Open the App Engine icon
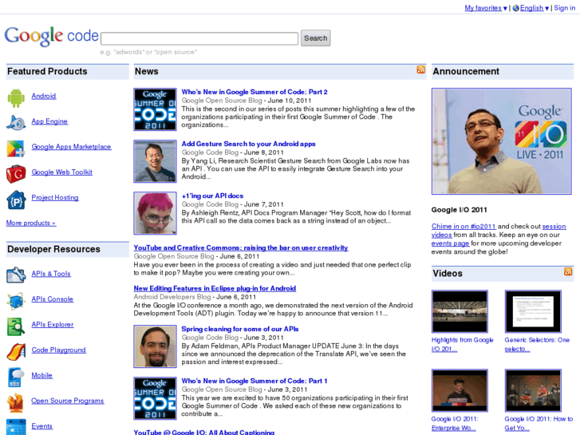This screenshot has height=435, width=580. (x=16, y=123)
